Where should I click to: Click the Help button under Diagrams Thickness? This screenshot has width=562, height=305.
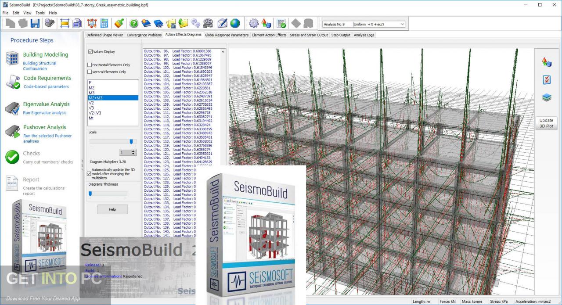(112, 209)
